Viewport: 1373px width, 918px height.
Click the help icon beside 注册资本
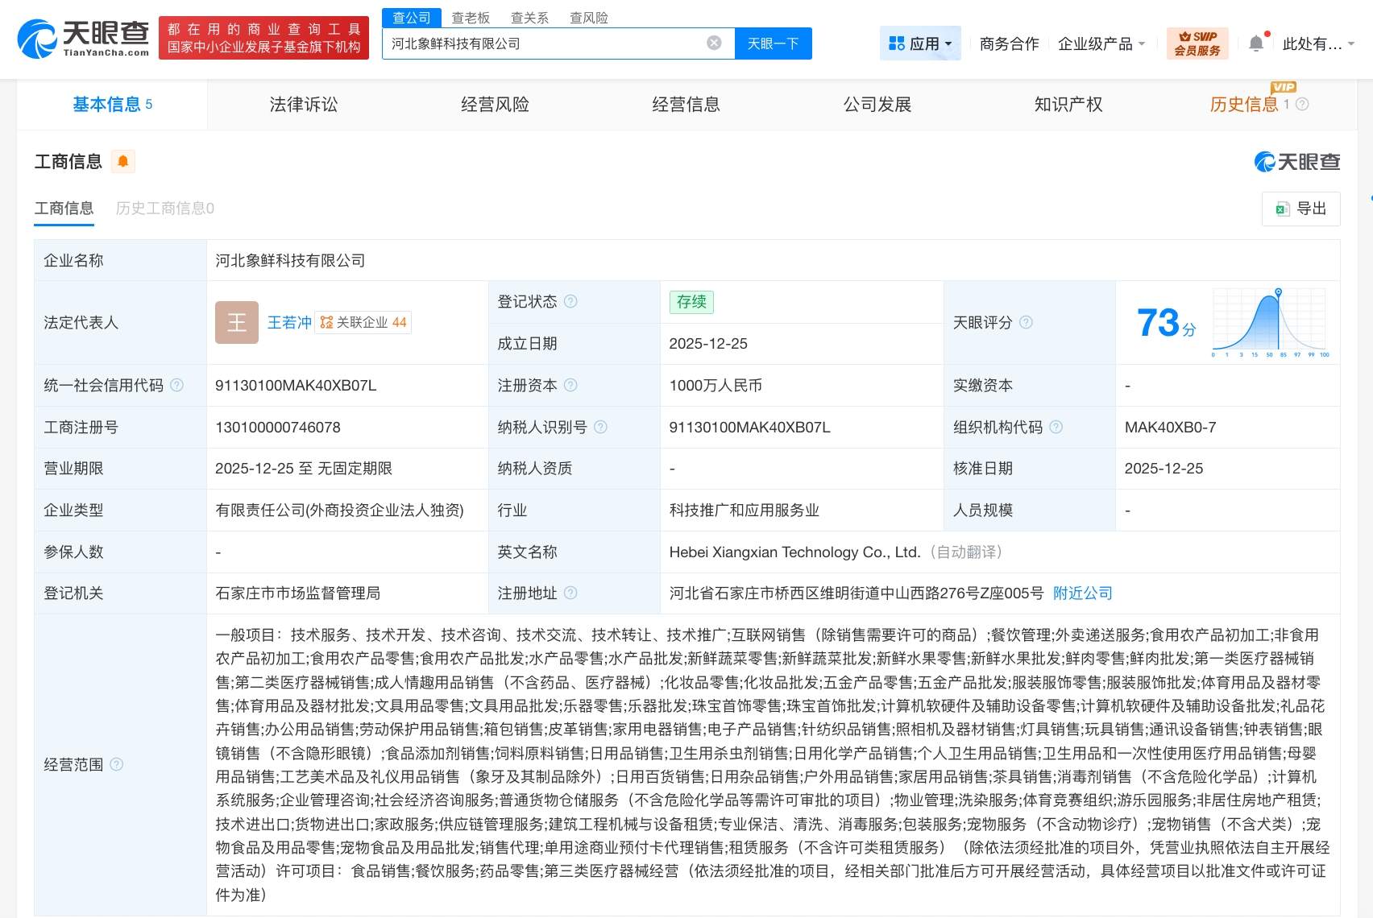click(571, 385)
